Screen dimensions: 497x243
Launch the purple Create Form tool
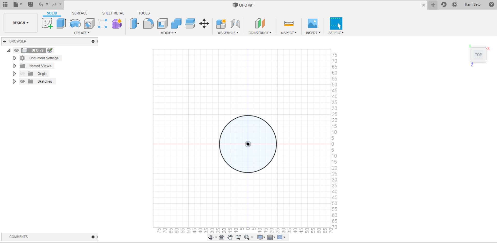point(117,24)
